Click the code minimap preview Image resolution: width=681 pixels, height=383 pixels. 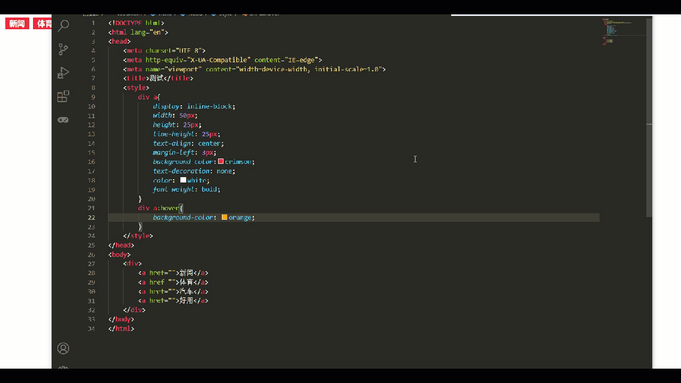(620, 32)
